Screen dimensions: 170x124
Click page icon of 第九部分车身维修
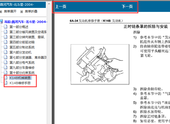click(6, 67)
